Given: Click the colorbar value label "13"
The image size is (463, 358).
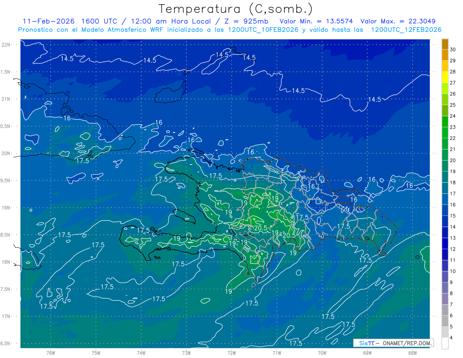Looking at the screenshot, I should point(453,238).
